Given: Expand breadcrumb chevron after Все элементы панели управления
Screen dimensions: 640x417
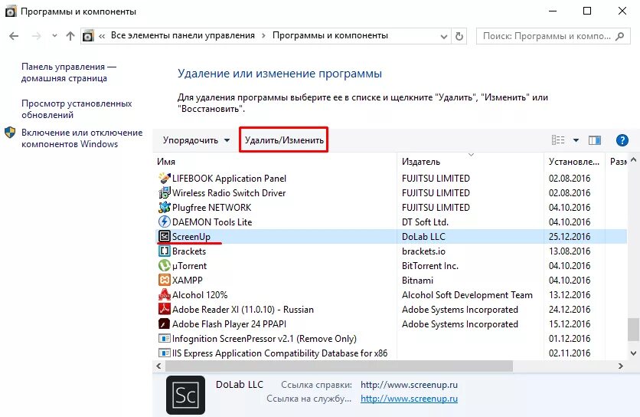Looking at the screenshot, I should coord(263,35).
